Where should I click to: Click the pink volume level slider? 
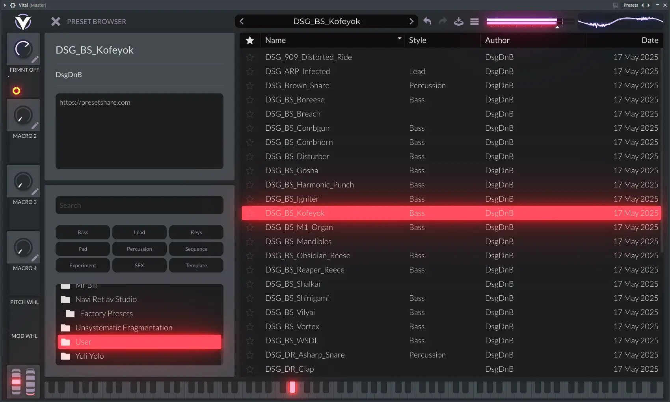tap(530, 21)
